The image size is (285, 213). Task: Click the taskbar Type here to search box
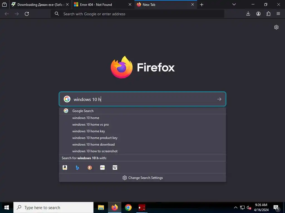pos(53,207)
